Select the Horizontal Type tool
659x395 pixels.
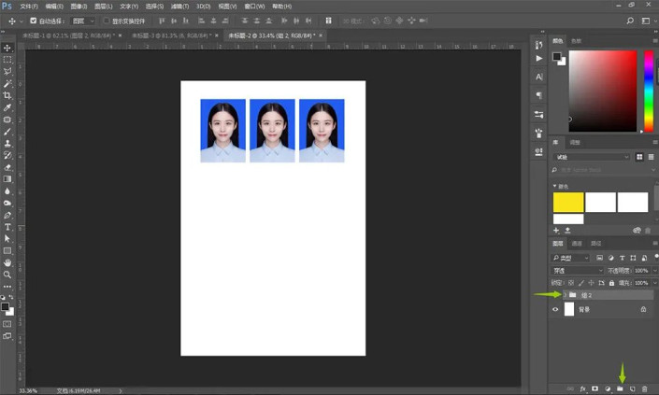(7, 227)
